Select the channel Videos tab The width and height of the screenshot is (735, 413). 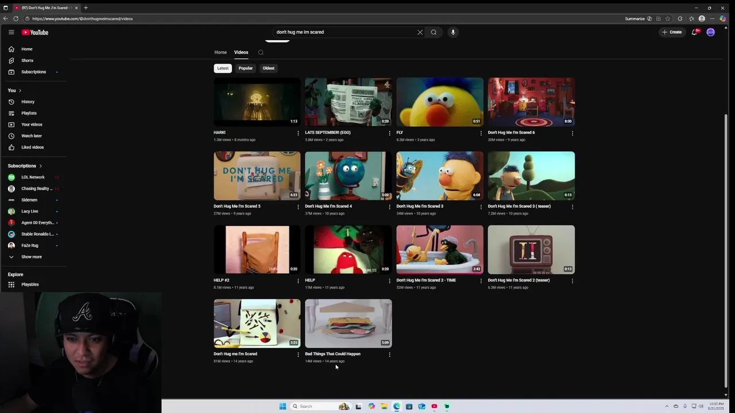(x=241, y=52)
